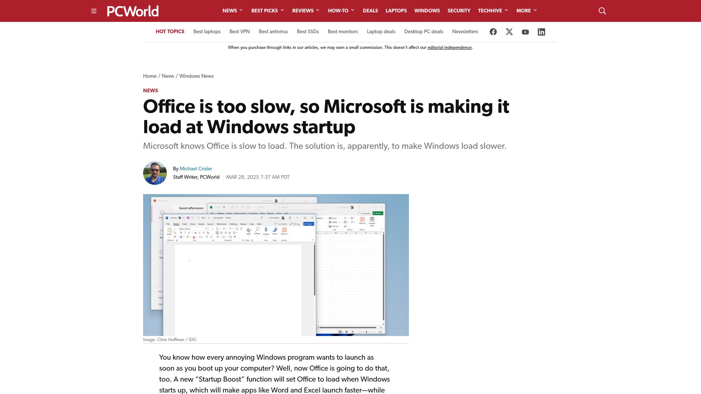Screen dimensions: 701x394
Task: Open the Best laptops hot topic
Action: (207, 32)
